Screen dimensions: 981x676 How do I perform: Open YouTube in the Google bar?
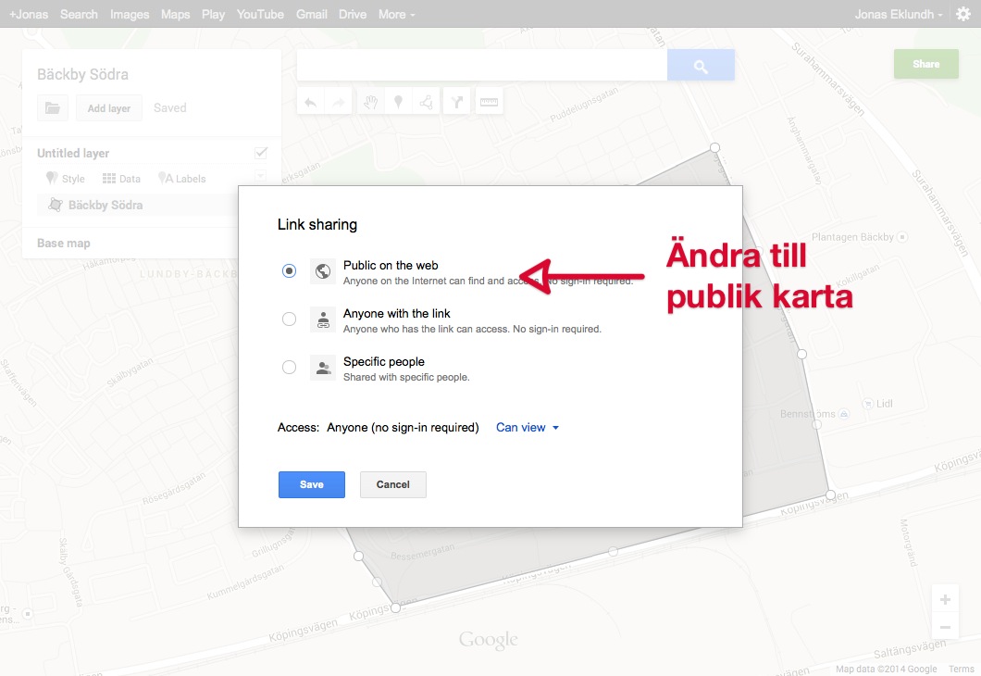(260, 14)
